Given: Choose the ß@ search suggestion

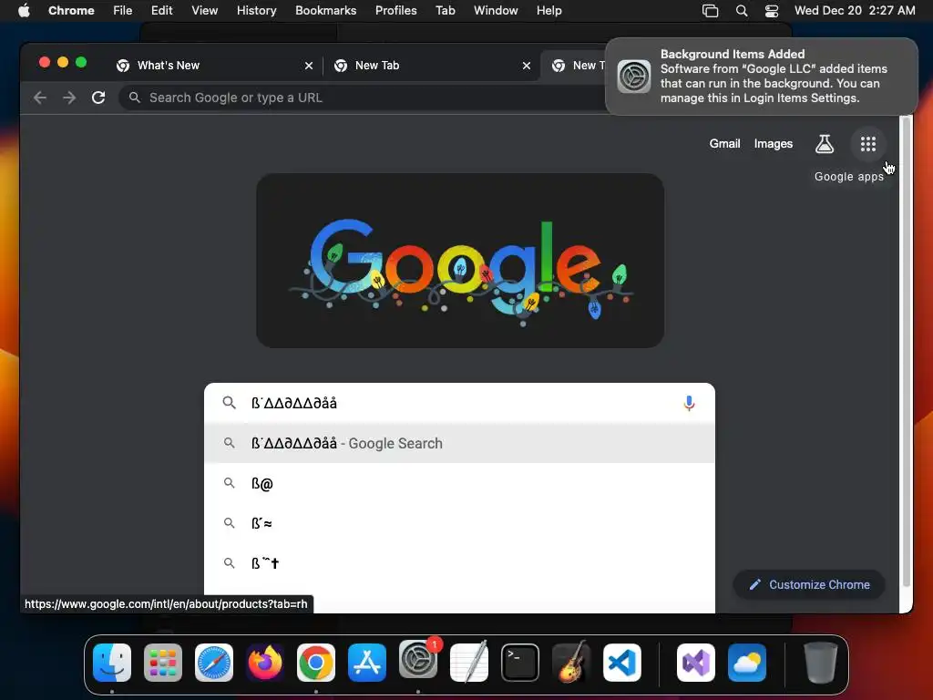Looking at the screenshot, I should pos(459,483).
